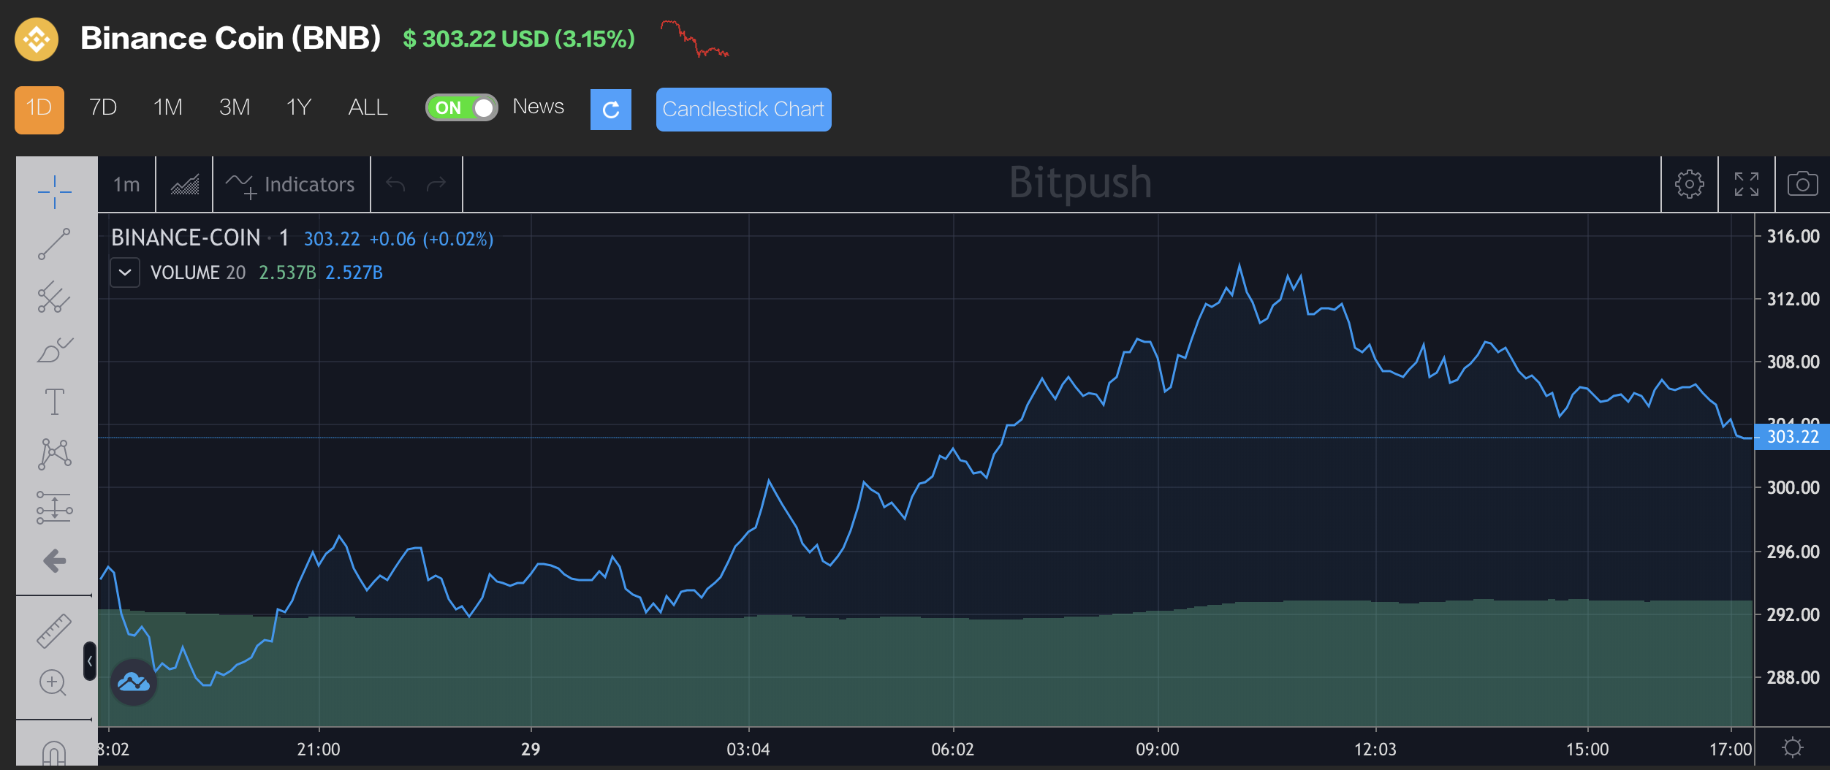Image resolution: width=1830 pixels, height=770 pixels.
Task: Select the text annotation tool
Action: pos(54,402)
